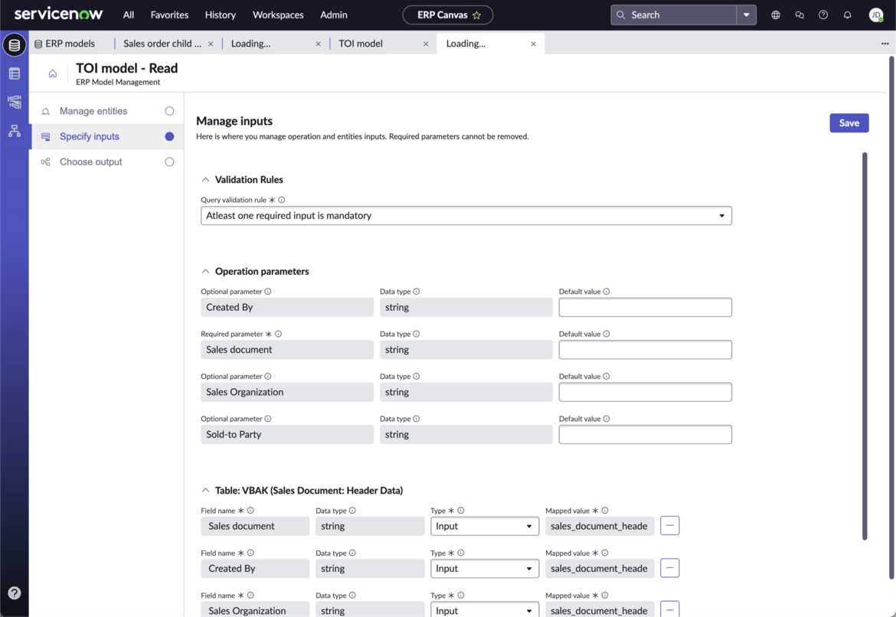Image resolution: width=896 pixels, height=617 pixels.
Task: Open the History menu
Action: [x=220, y=15]
